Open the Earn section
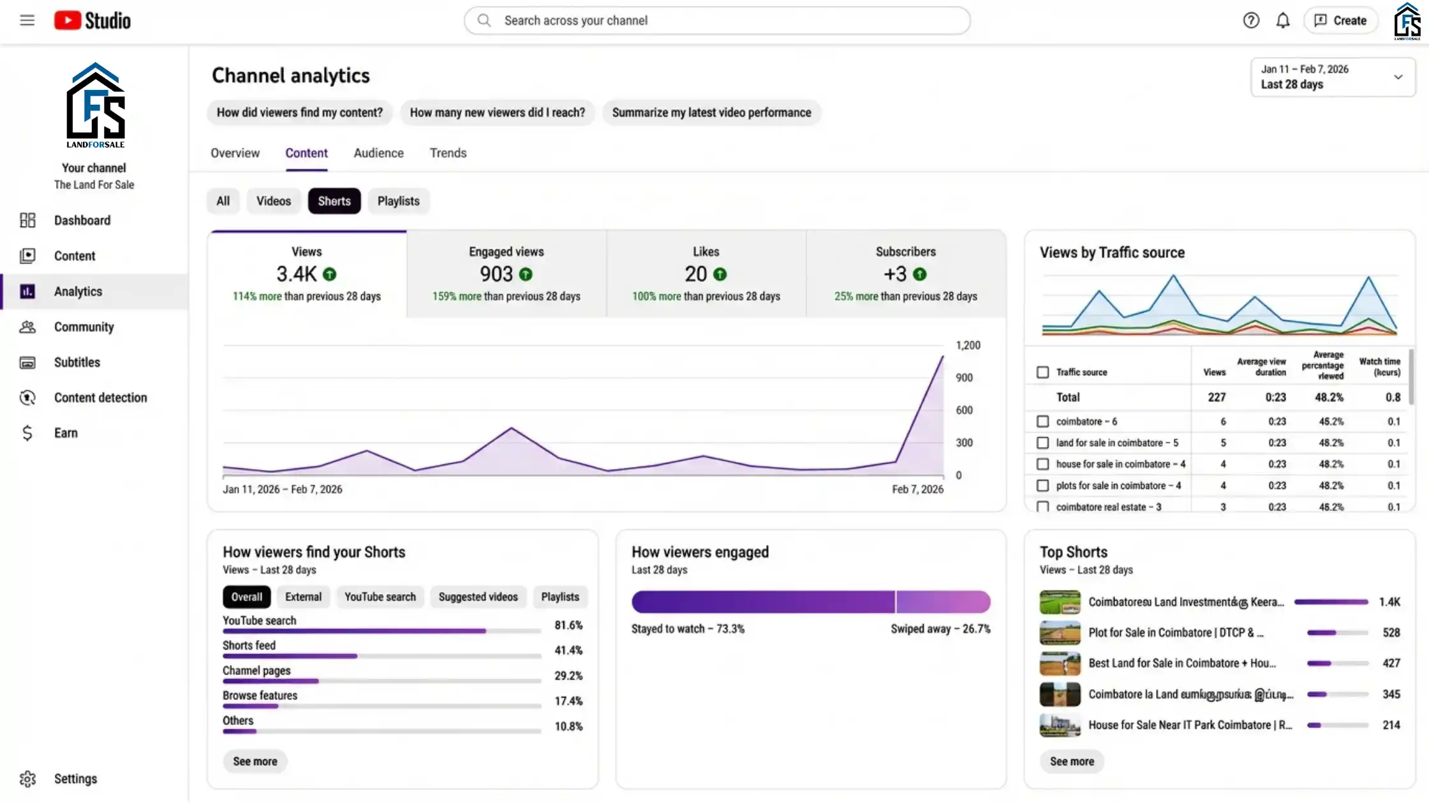The image size is (1429, 804). [x=66, y=433]
